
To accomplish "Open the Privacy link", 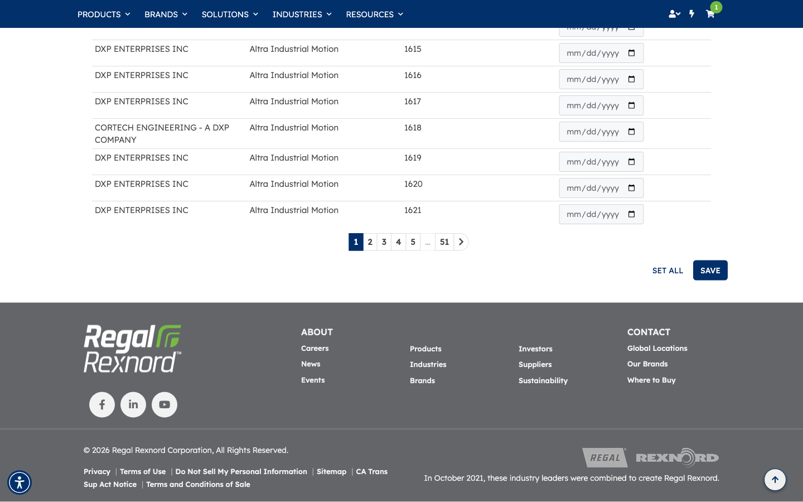I will pyautogui.click(x=97, y=471).
